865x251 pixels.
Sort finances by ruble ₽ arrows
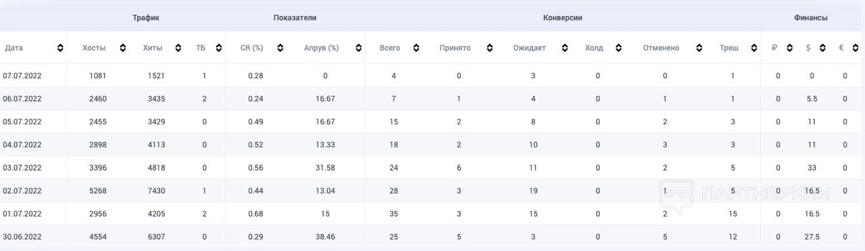789,48
